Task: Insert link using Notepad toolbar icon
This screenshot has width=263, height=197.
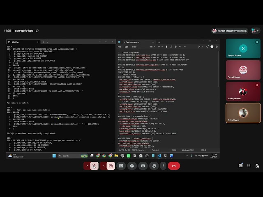Action: [180, 47]
